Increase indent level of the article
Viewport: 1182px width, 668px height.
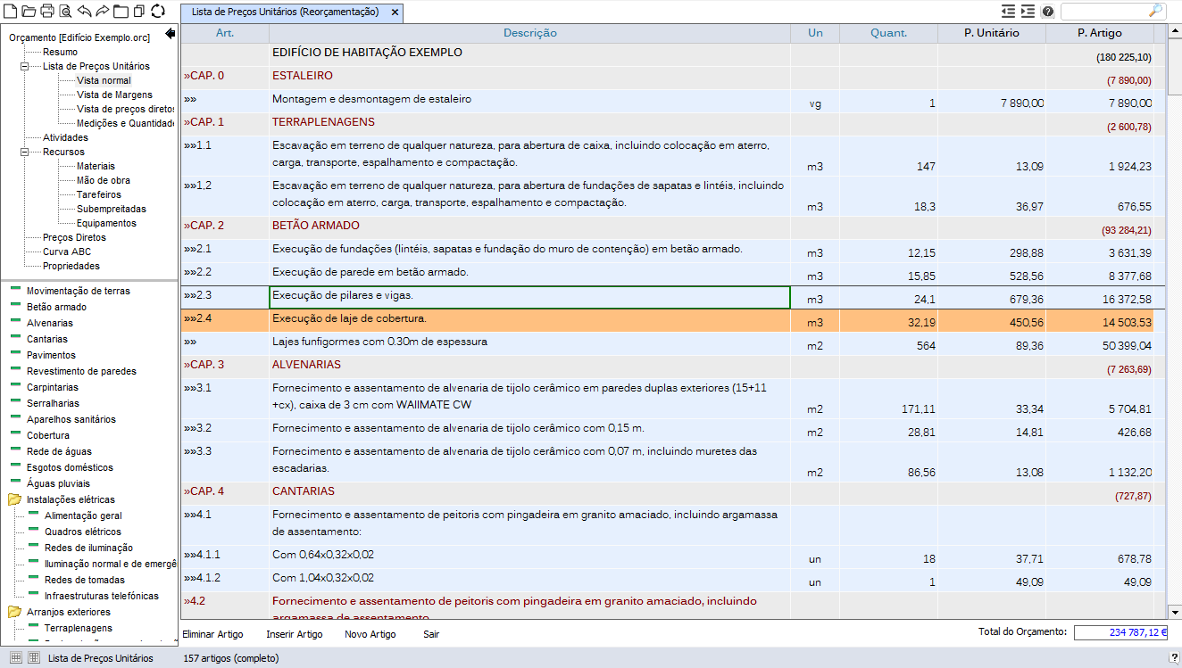(x=1028, y=12)
